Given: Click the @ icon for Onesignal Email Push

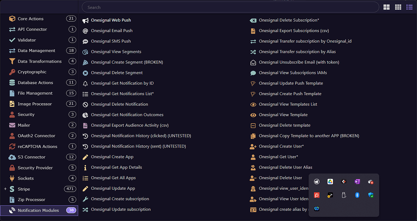Looking at the screenshot, I should click(86, 31).
